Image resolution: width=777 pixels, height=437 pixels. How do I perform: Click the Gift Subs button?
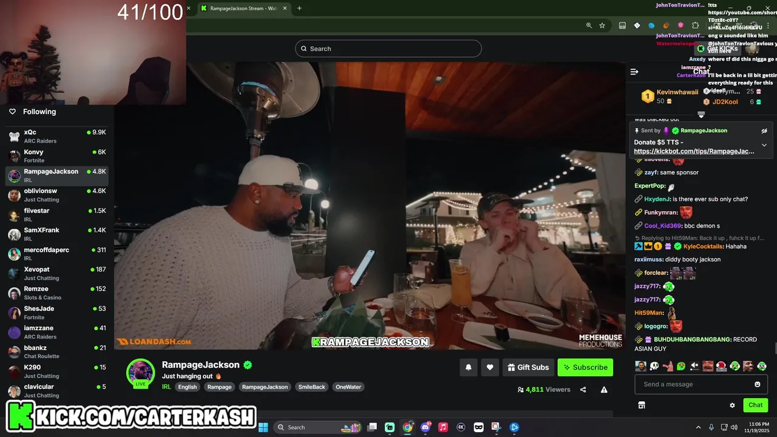528,367
